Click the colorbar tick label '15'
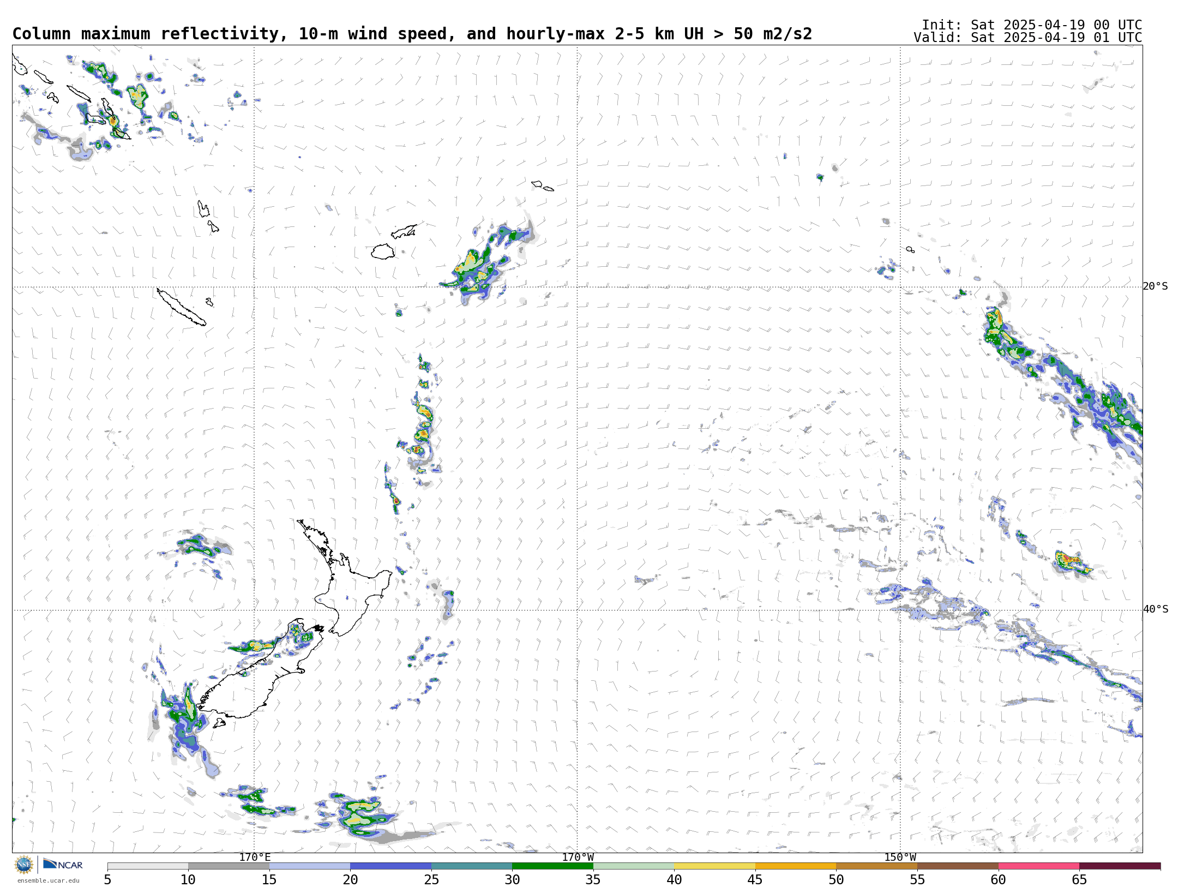 coord(269,879)
